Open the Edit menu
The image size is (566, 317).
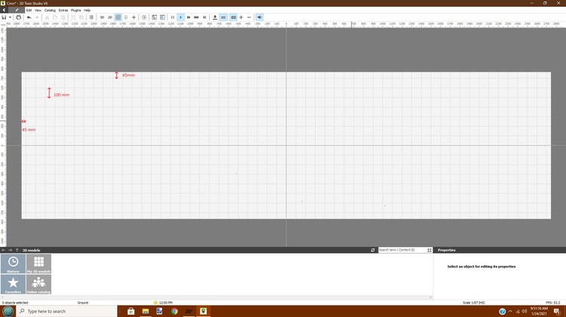click(x=29, y=11)
